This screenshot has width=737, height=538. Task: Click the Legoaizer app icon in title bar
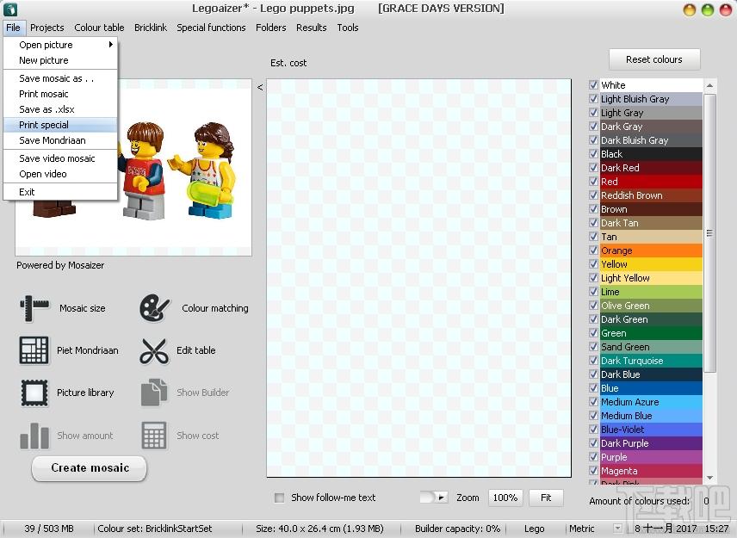(9, 9)
